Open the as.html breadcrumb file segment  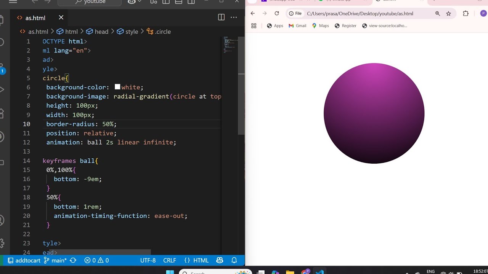click(x=34, y=32)
